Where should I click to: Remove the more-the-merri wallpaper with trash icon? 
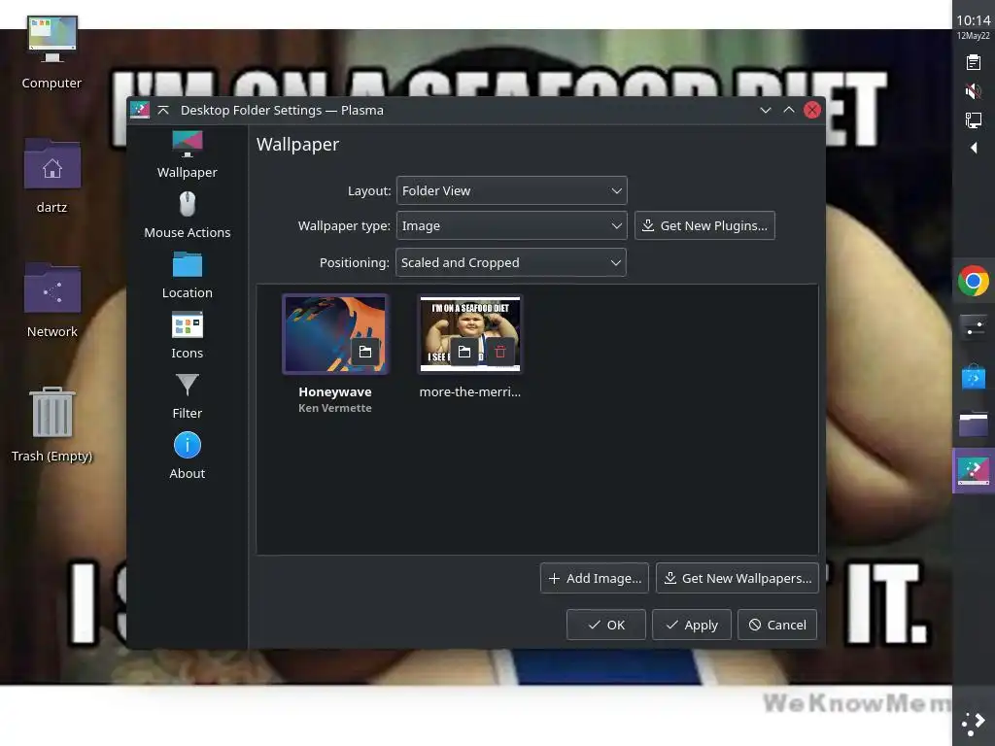[500, 352]
